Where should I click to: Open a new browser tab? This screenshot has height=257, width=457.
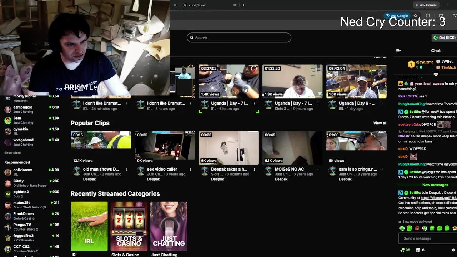pyautogui.click(x=243, y=5)
